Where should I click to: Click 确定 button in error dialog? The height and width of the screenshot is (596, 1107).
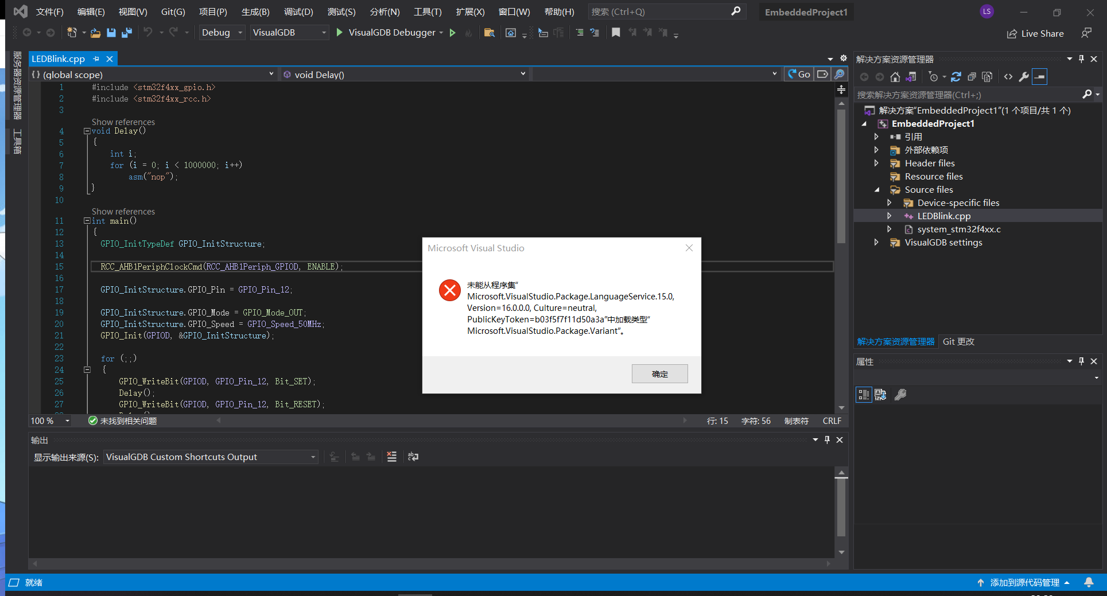(x=659, y=374)
